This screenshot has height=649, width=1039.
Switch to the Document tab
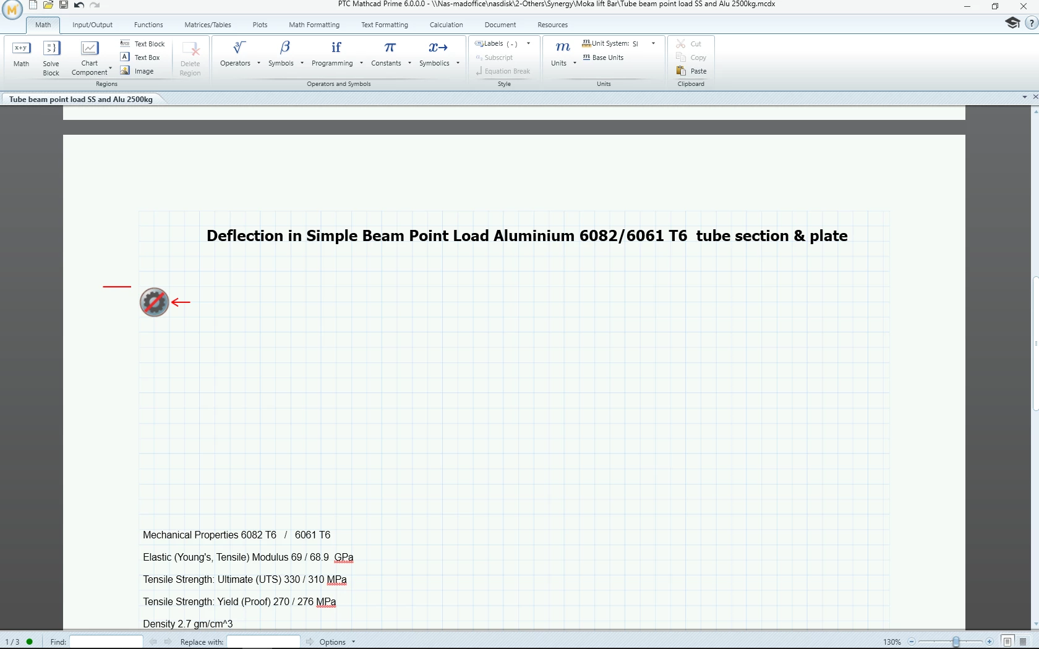[500, 25]
